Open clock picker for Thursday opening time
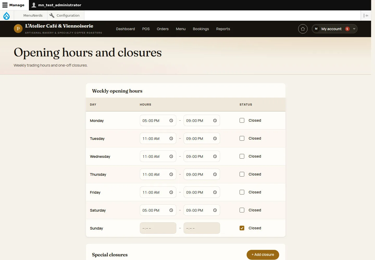The image size is (375, 260). 171,174
